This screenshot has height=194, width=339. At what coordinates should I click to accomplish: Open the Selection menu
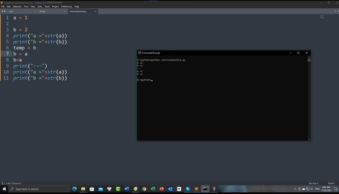(17, 7)
